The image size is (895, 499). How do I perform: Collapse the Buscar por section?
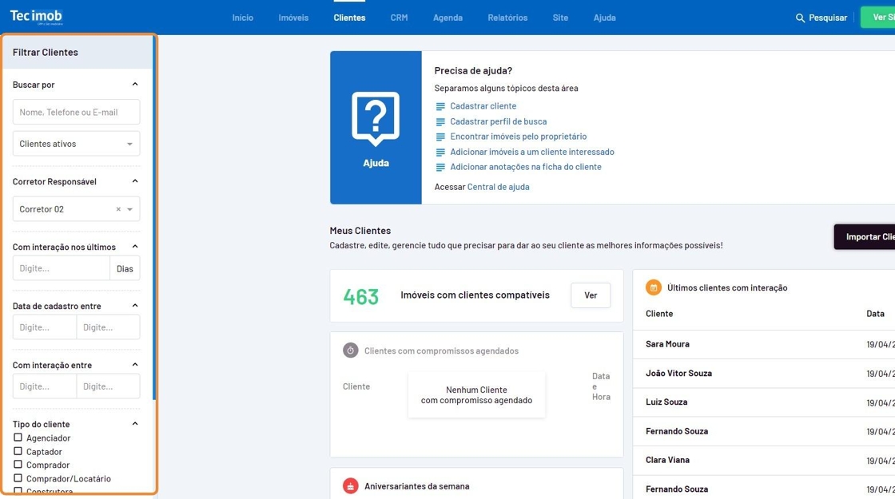(135, 84)
